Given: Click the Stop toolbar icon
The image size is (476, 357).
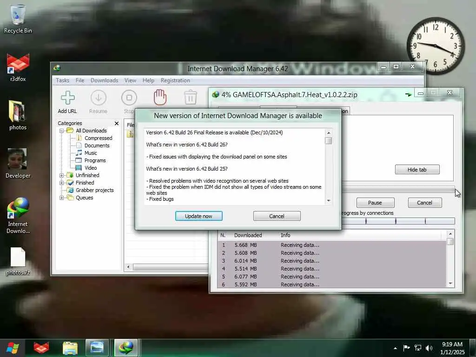Looking at the screenshot, I should click(x=129, y=98).
